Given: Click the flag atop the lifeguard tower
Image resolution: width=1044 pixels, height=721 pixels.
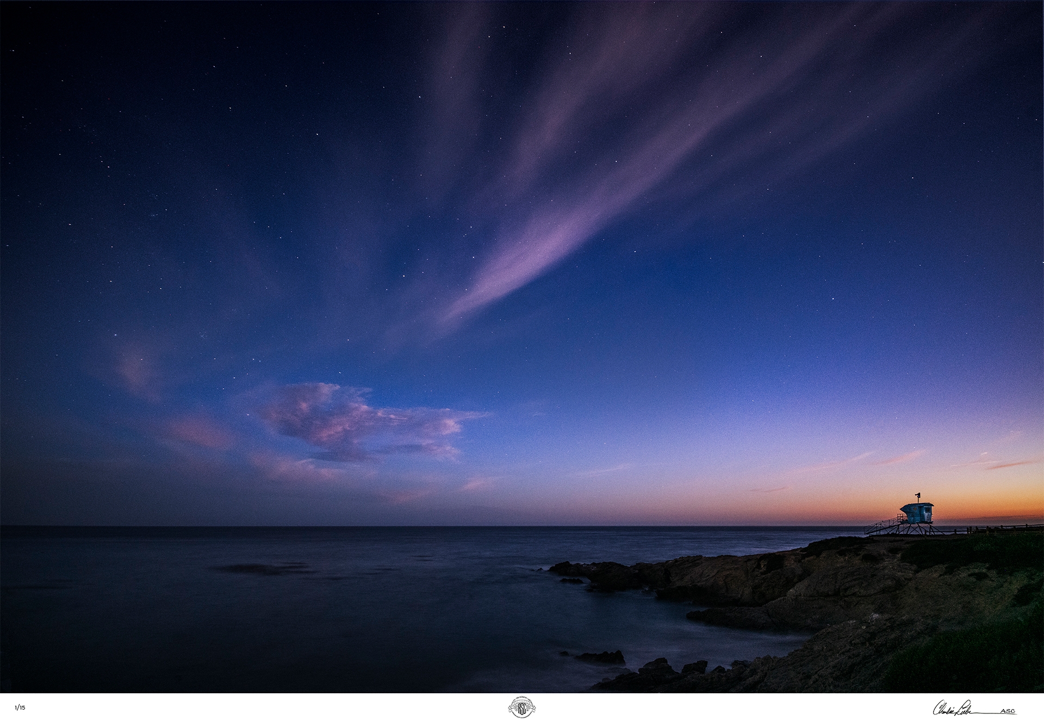Looking at the screenshot, I should click(x=918, y=496).
